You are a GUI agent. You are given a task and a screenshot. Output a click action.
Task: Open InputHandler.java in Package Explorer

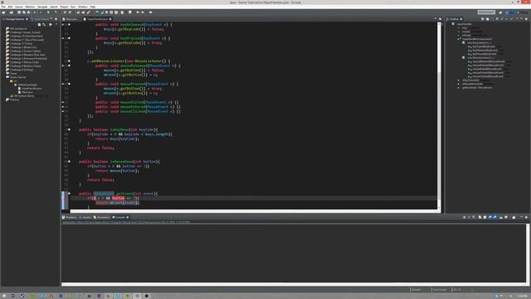tap(30, 89)
